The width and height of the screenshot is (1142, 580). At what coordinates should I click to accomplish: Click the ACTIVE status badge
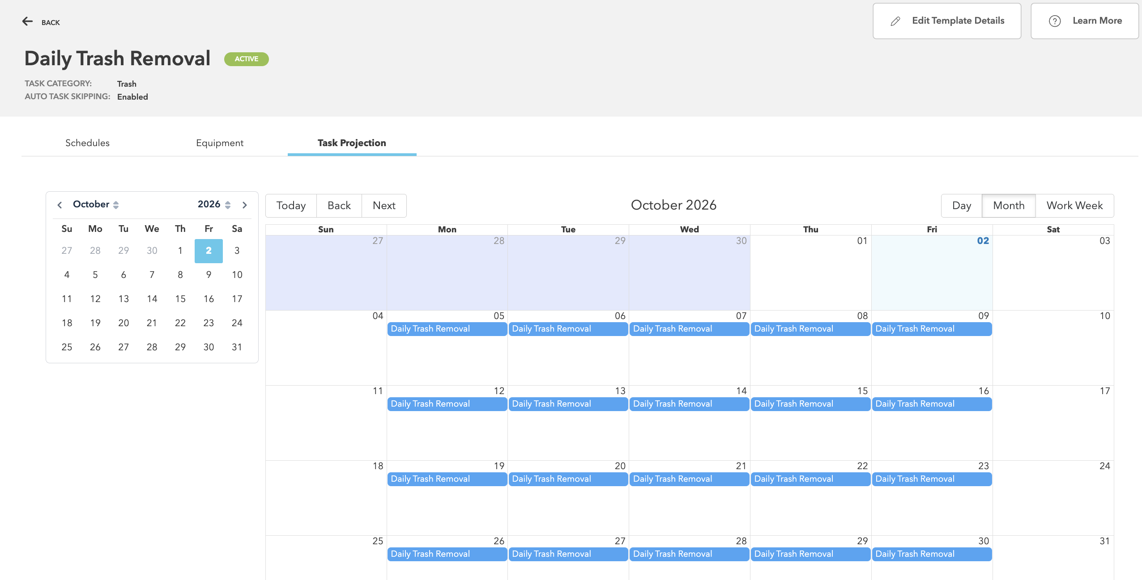(247, 59)
